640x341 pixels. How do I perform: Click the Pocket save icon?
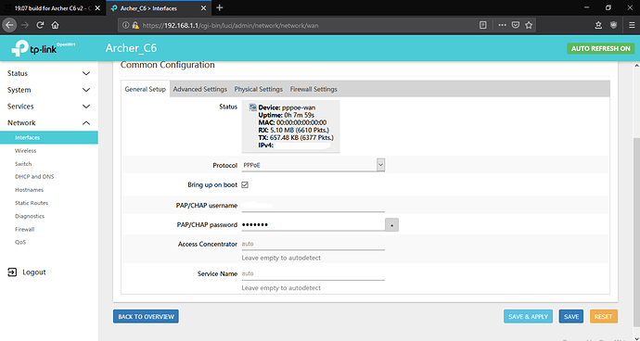click(516, 25)
